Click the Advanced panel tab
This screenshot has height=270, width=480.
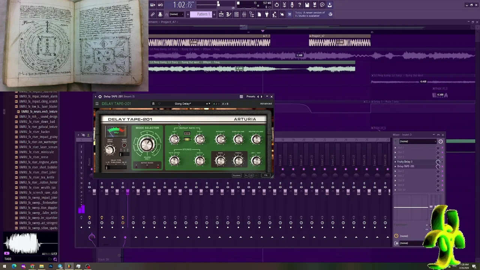click(266, 103)
